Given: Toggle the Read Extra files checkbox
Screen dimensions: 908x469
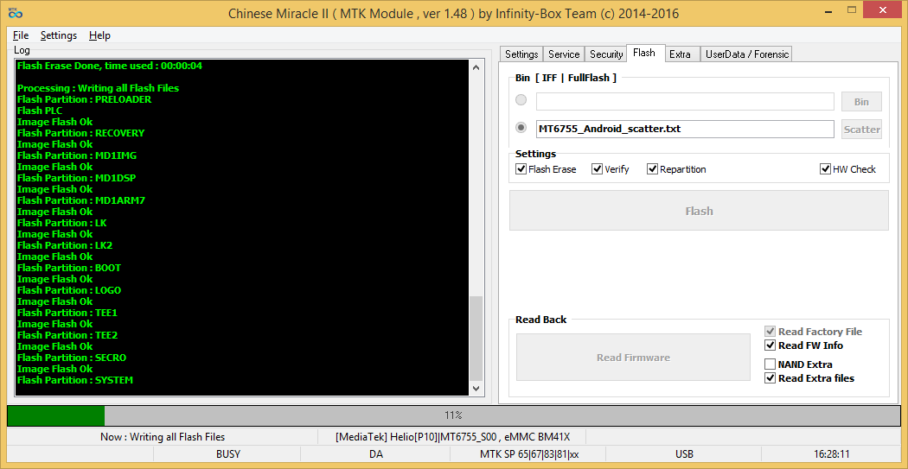Looking at the screenshot, I should 809,378.
